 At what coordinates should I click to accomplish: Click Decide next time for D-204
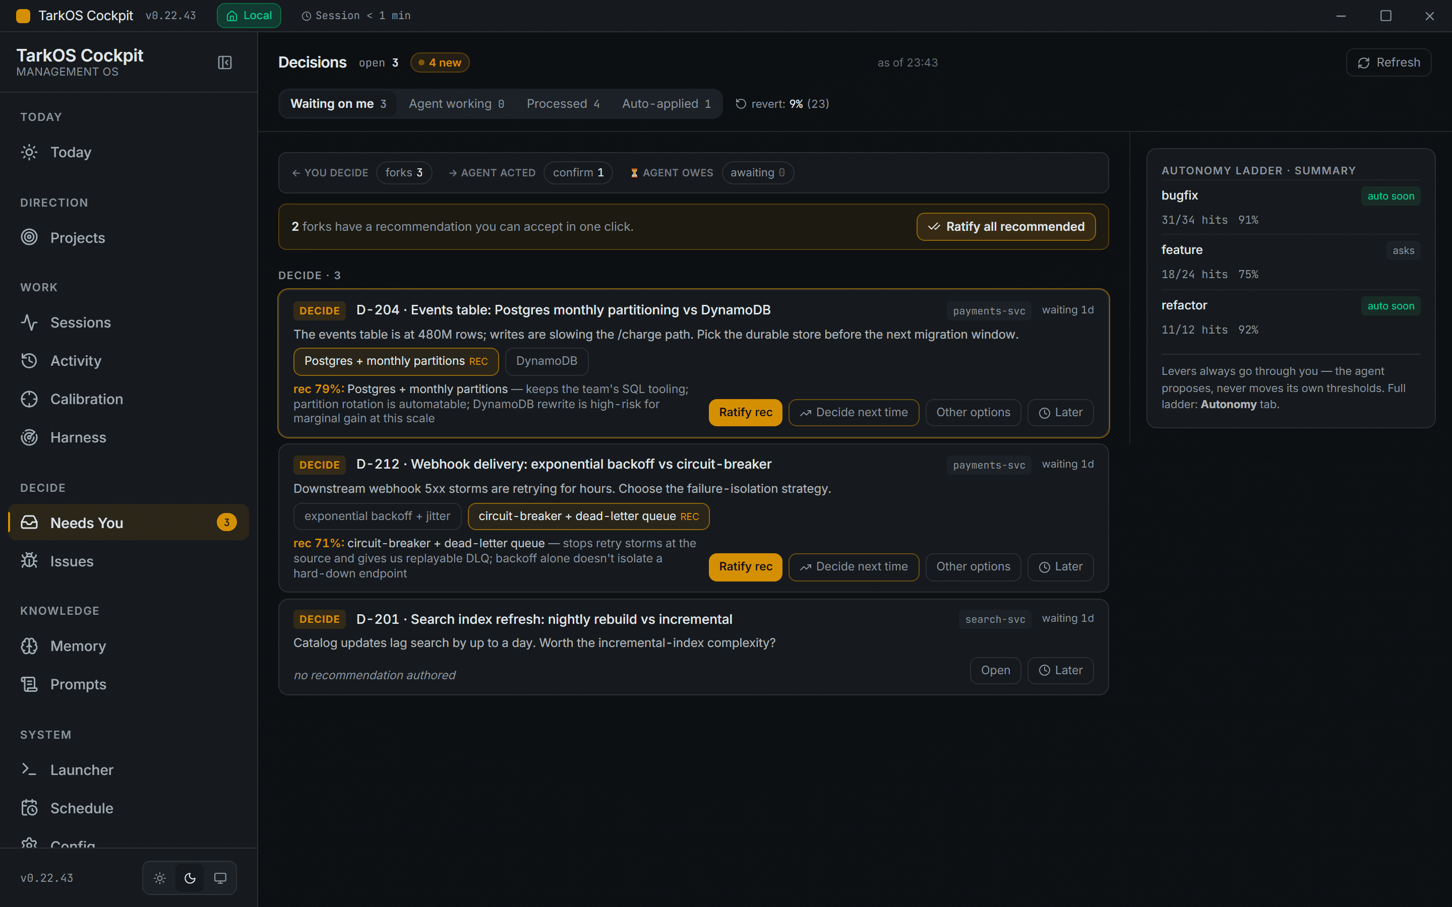click(854, 413)
